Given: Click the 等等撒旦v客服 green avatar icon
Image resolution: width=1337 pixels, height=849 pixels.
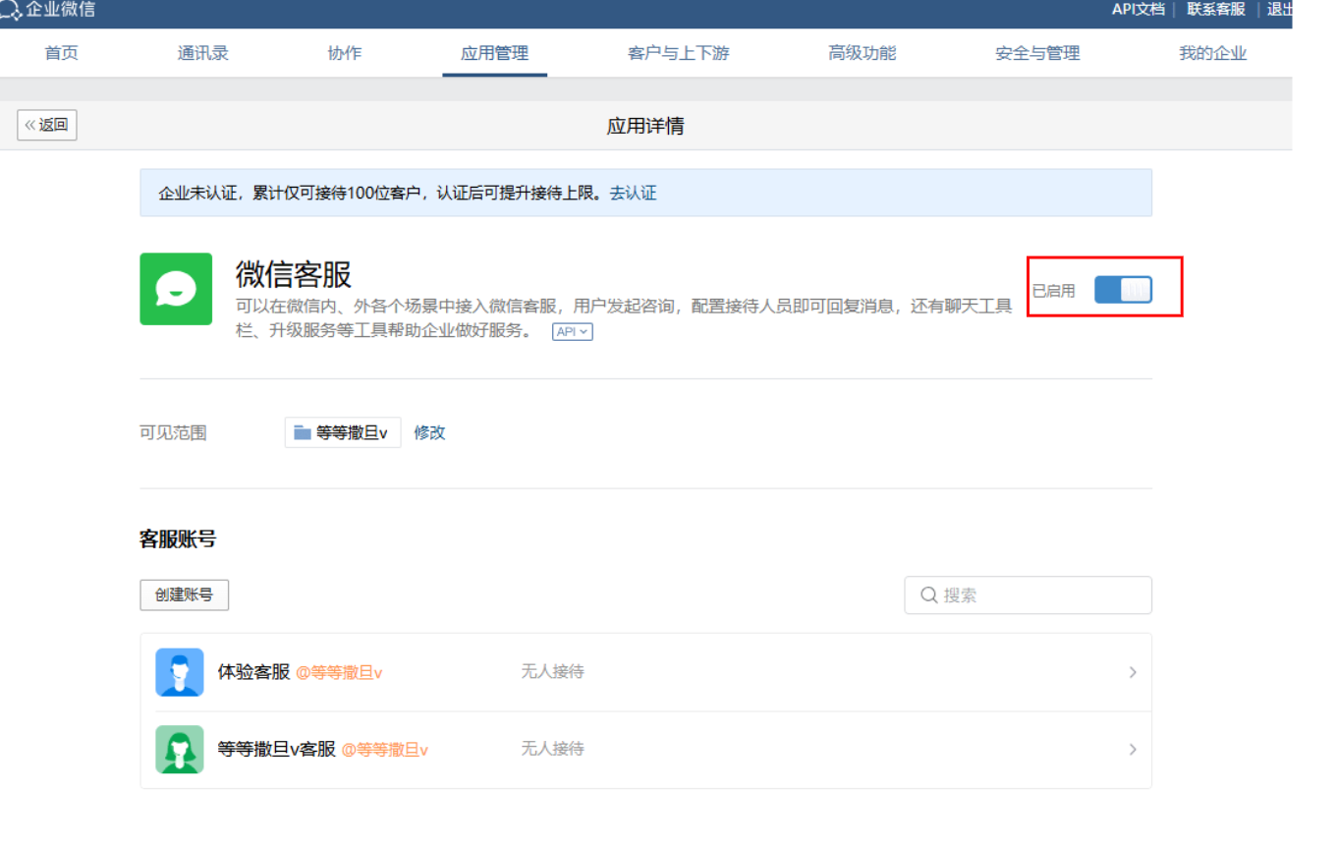Looking at the screenshot, I should [180, 750].
